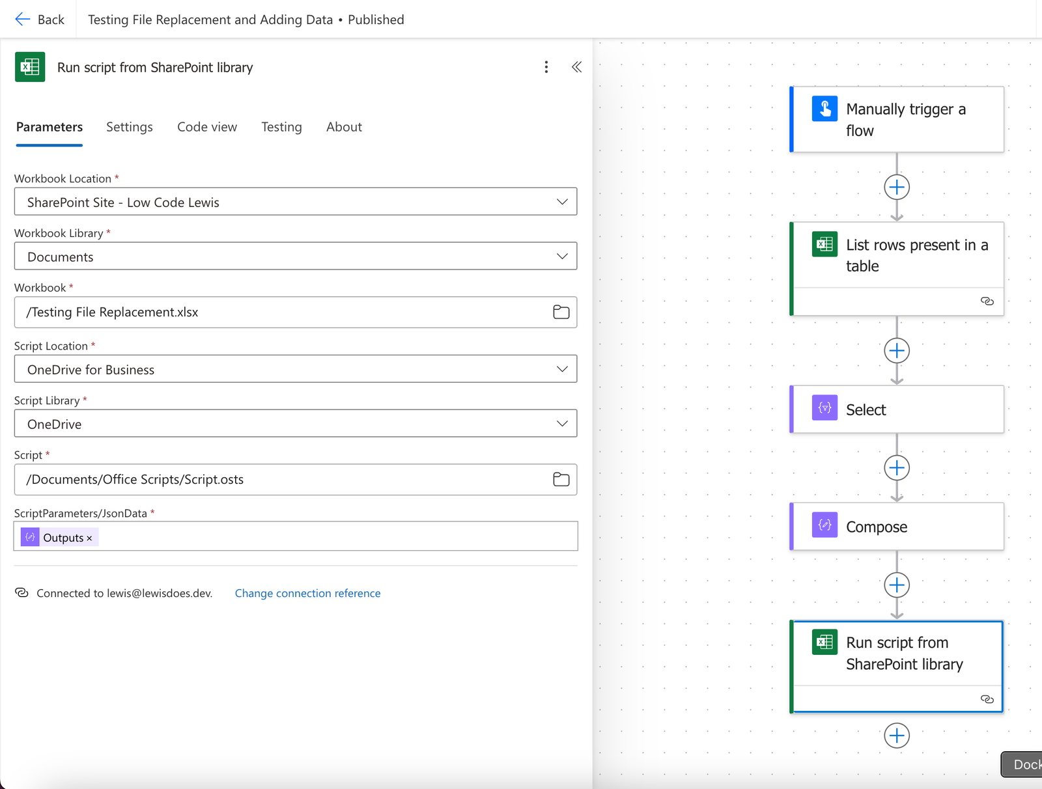Insert a step after Compose using the plus icon

(x=897, y=585)
